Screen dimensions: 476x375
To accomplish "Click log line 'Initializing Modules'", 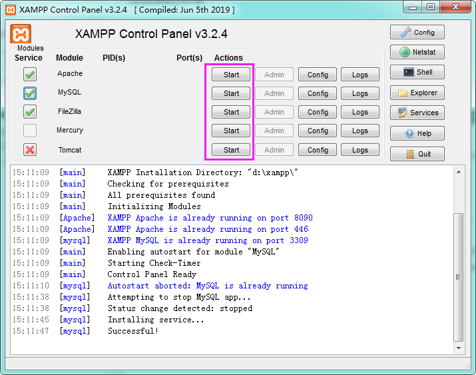I will pyautogui.click(x=154, y=206).
